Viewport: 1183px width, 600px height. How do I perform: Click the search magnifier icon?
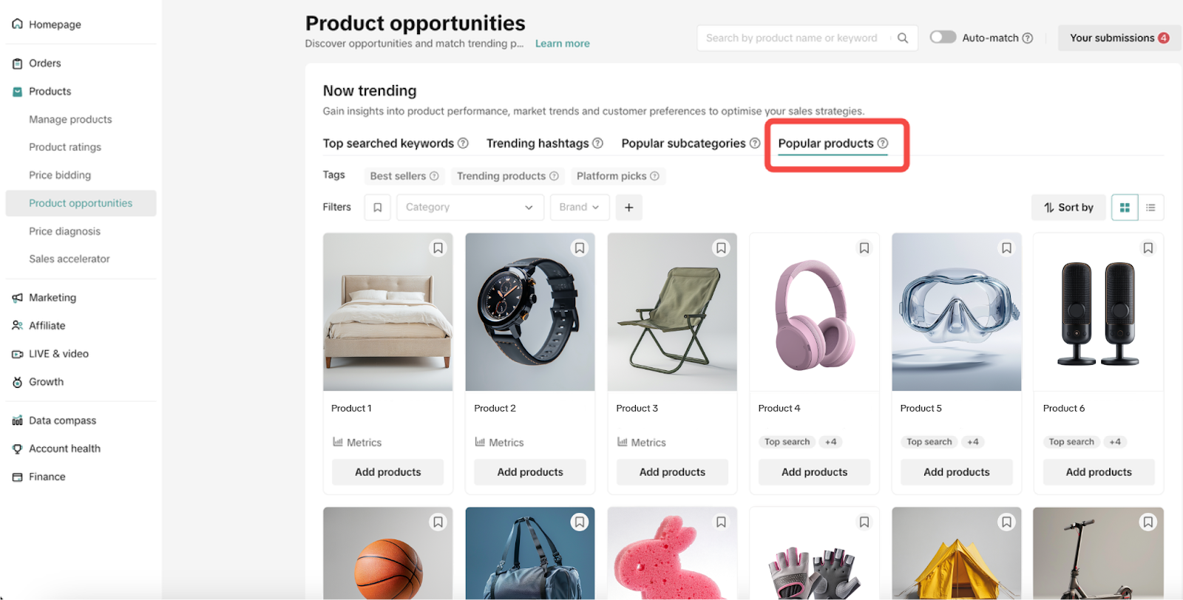point(903,37)
